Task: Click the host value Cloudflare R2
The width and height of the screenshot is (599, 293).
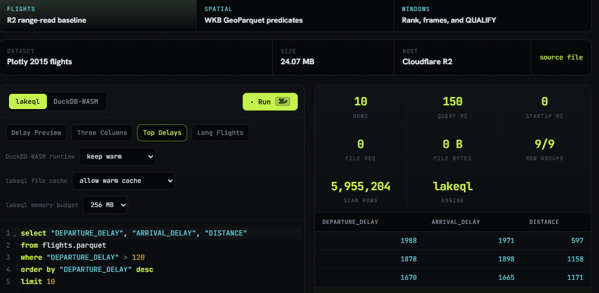Action: tap(428, 61)
